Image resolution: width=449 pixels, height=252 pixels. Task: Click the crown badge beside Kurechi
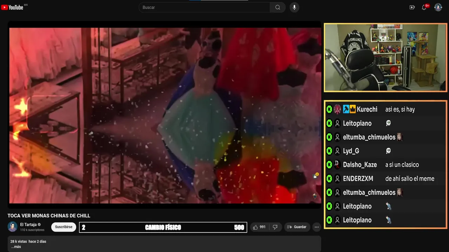pos(353,109)
